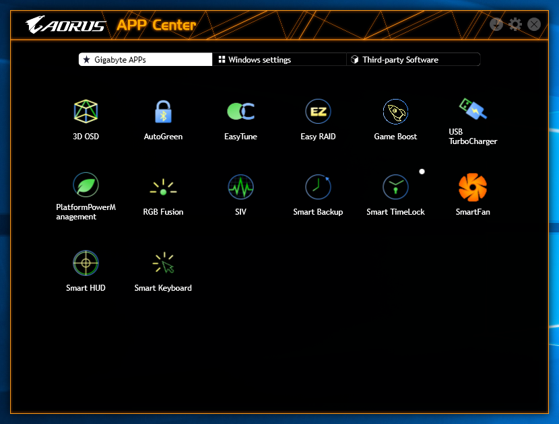559x424 pixels.
Task: Click the 'PlatformPowerManagement' label text
Action: click(x=86, y=212)
